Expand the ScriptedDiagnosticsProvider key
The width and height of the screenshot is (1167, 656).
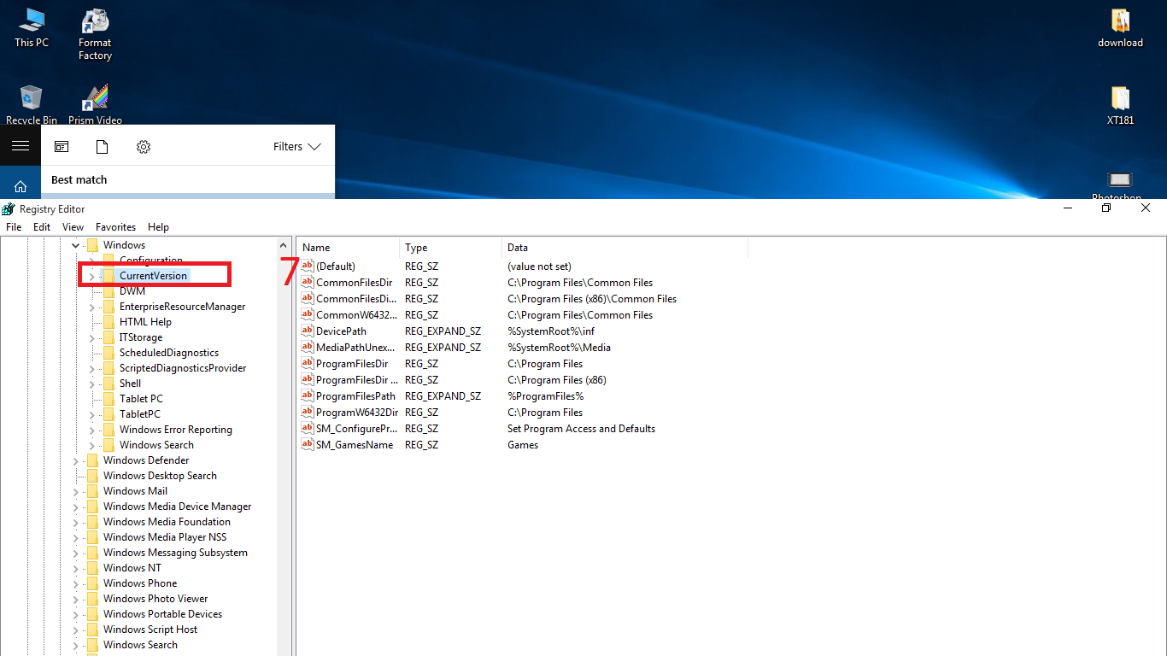pos(92,369)
